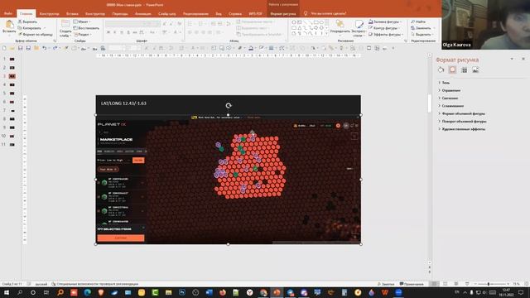This screenshot has height=298, width=530.
Task: Open the Анимация ribbon tab
Action: click(143, 14)
